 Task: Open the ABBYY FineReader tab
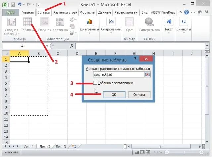[x=163, y=12]
